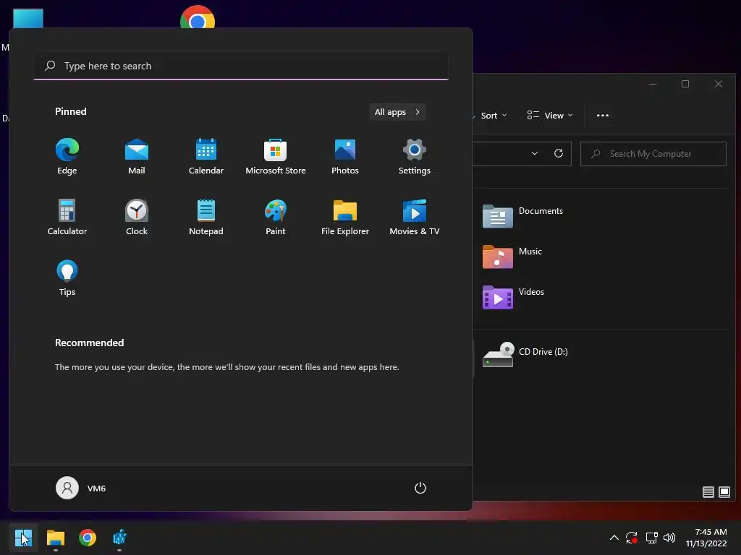Expand the address bar history dropdown

(x=535, y=153)
